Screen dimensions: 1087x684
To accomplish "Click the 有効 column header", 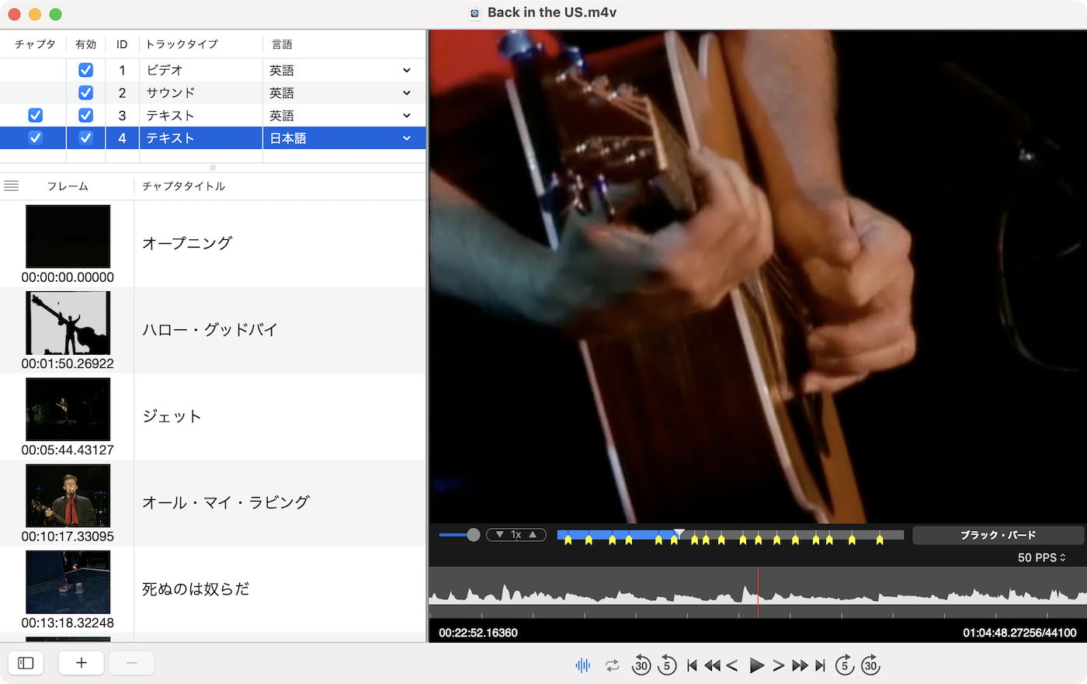I will click(x=85, y=44).
